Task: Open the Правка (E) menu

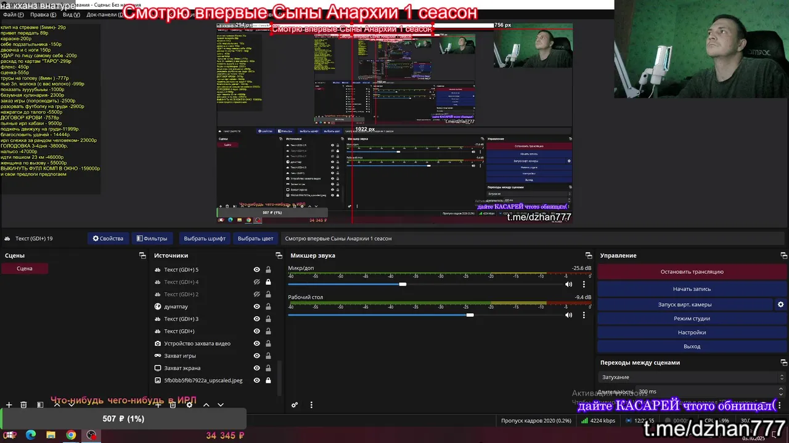Action: [43, 15]
